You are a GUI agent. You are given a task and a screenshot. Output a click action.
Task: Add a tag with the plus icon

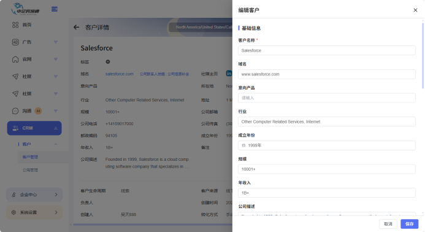pos(108,61)
